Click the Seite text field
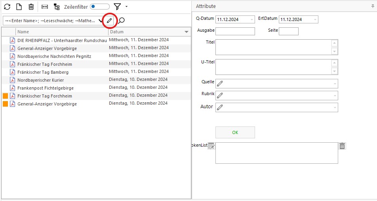Viewport: 377px width, 201px height. (x=288, y=31)
